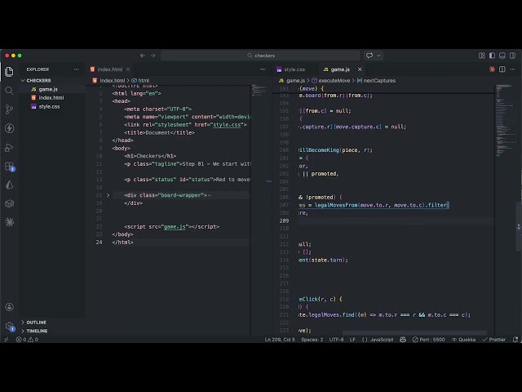Toggle the primary side bar visibility

[492, 56]
